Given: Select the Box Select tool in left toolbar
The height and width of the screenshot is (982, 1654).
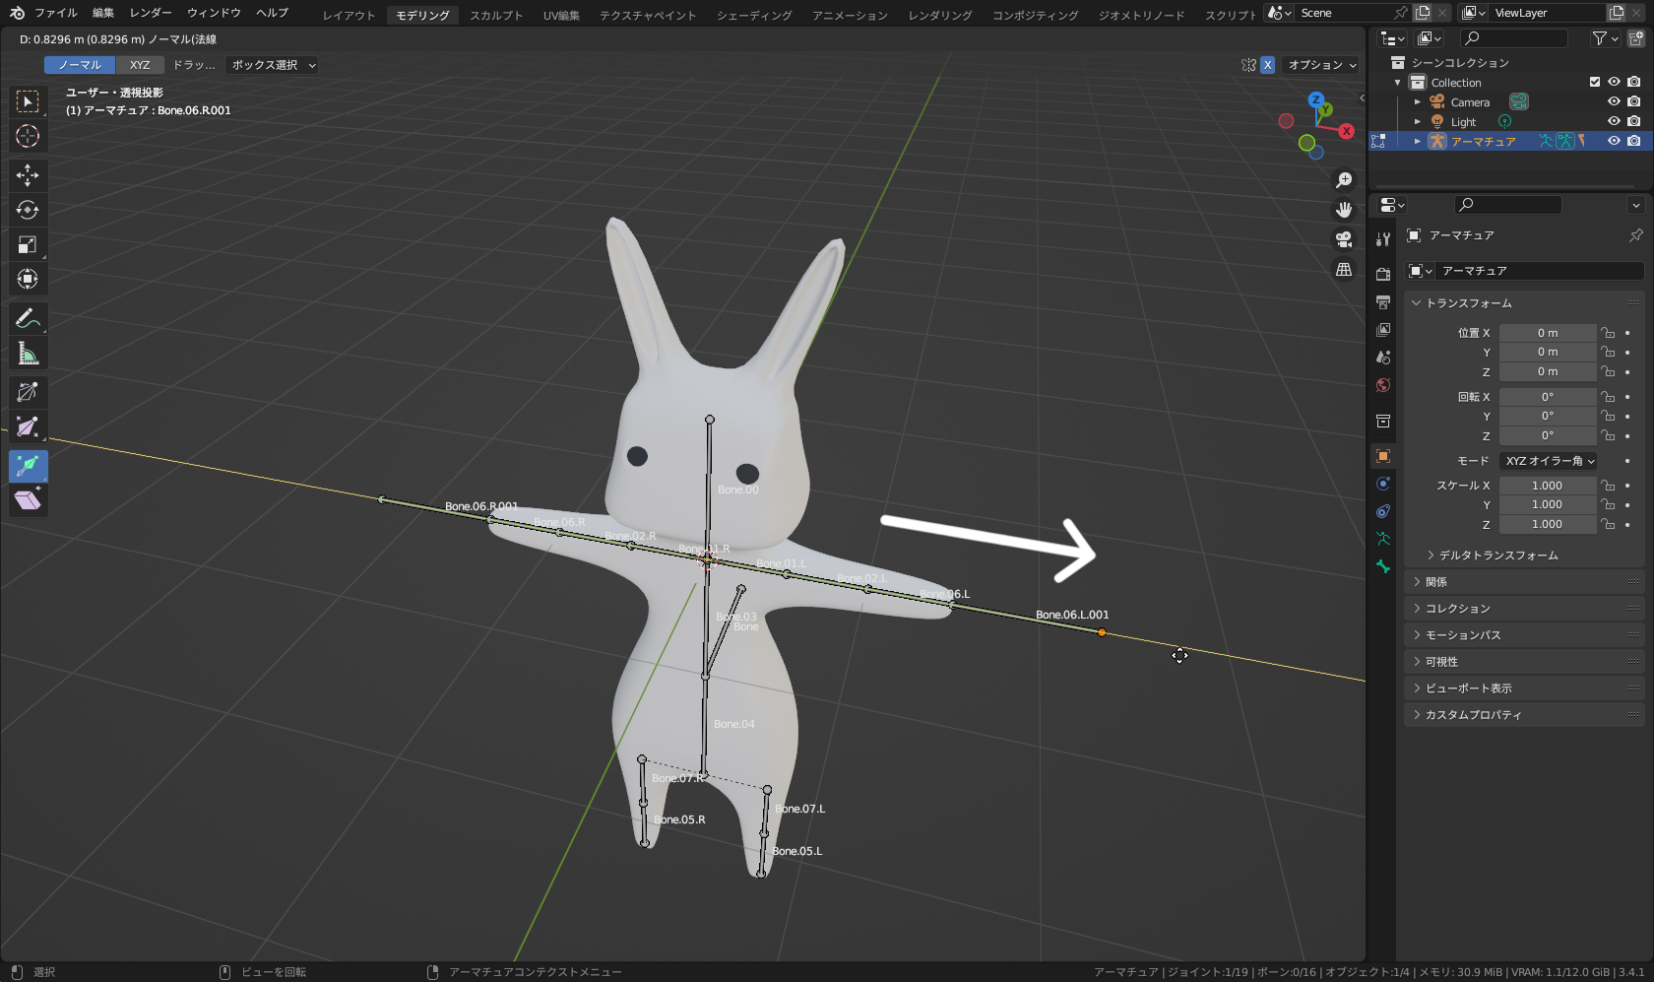Looking at the screenshot, I should (28, 101).
